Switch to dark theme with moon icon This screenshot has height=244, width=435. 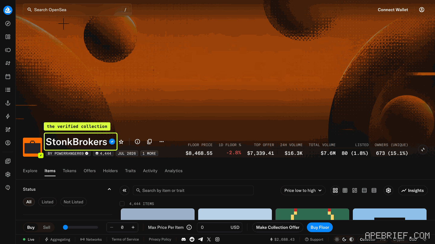(344, 239)
